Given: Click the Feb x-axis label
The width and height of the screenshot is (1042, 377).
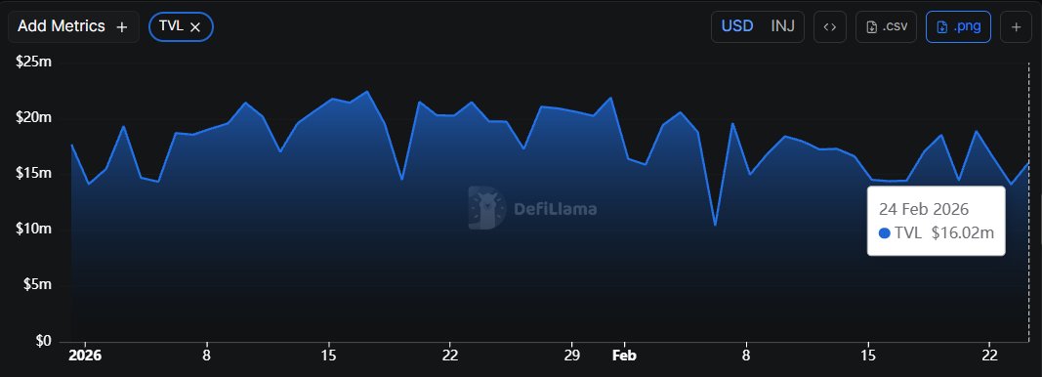Looking at the screenshot, I should (x=624, y=356).
